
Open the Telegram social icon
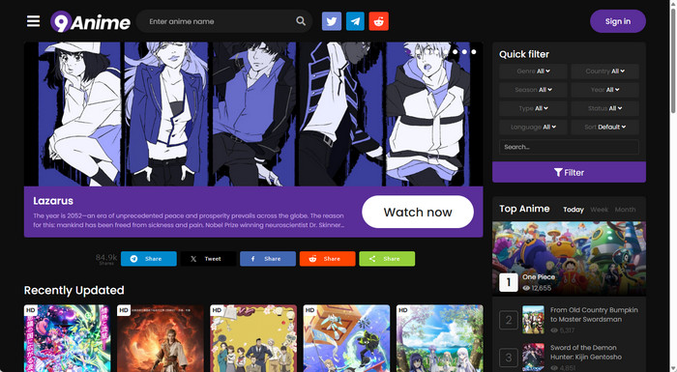(x=355, y=21)
